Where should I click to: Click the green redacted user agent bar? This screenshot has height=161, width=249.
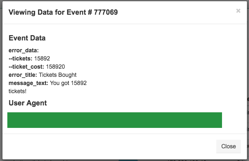114,120
